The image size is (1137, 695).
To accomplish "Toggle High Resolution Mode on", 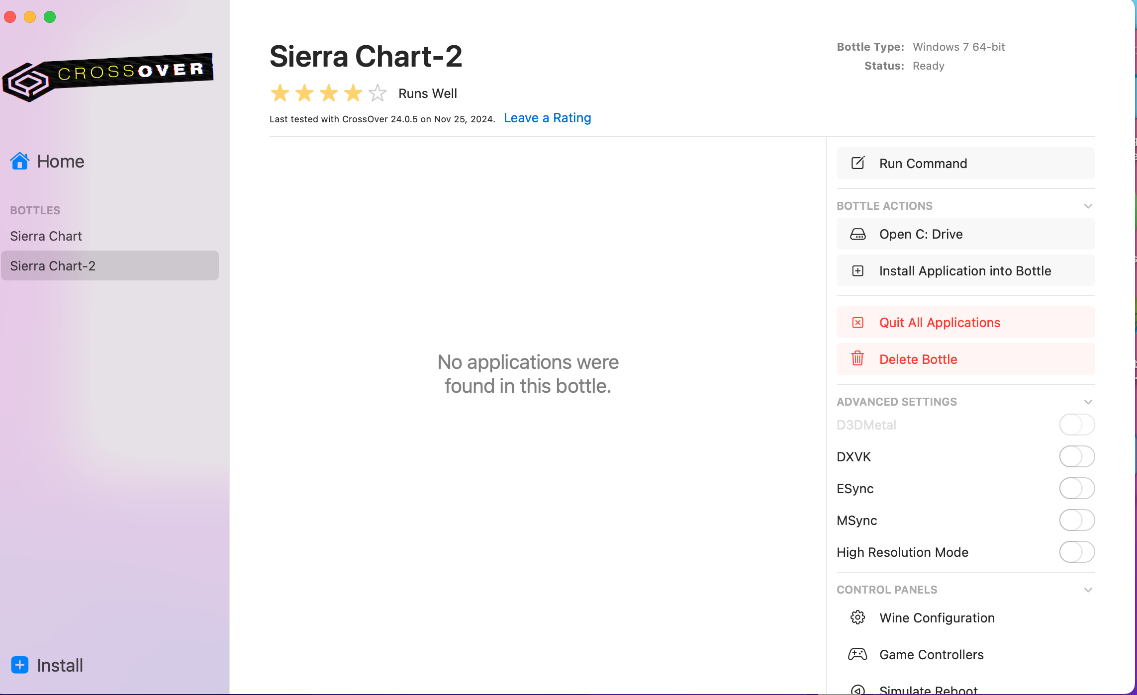I will click(1077, 552).
